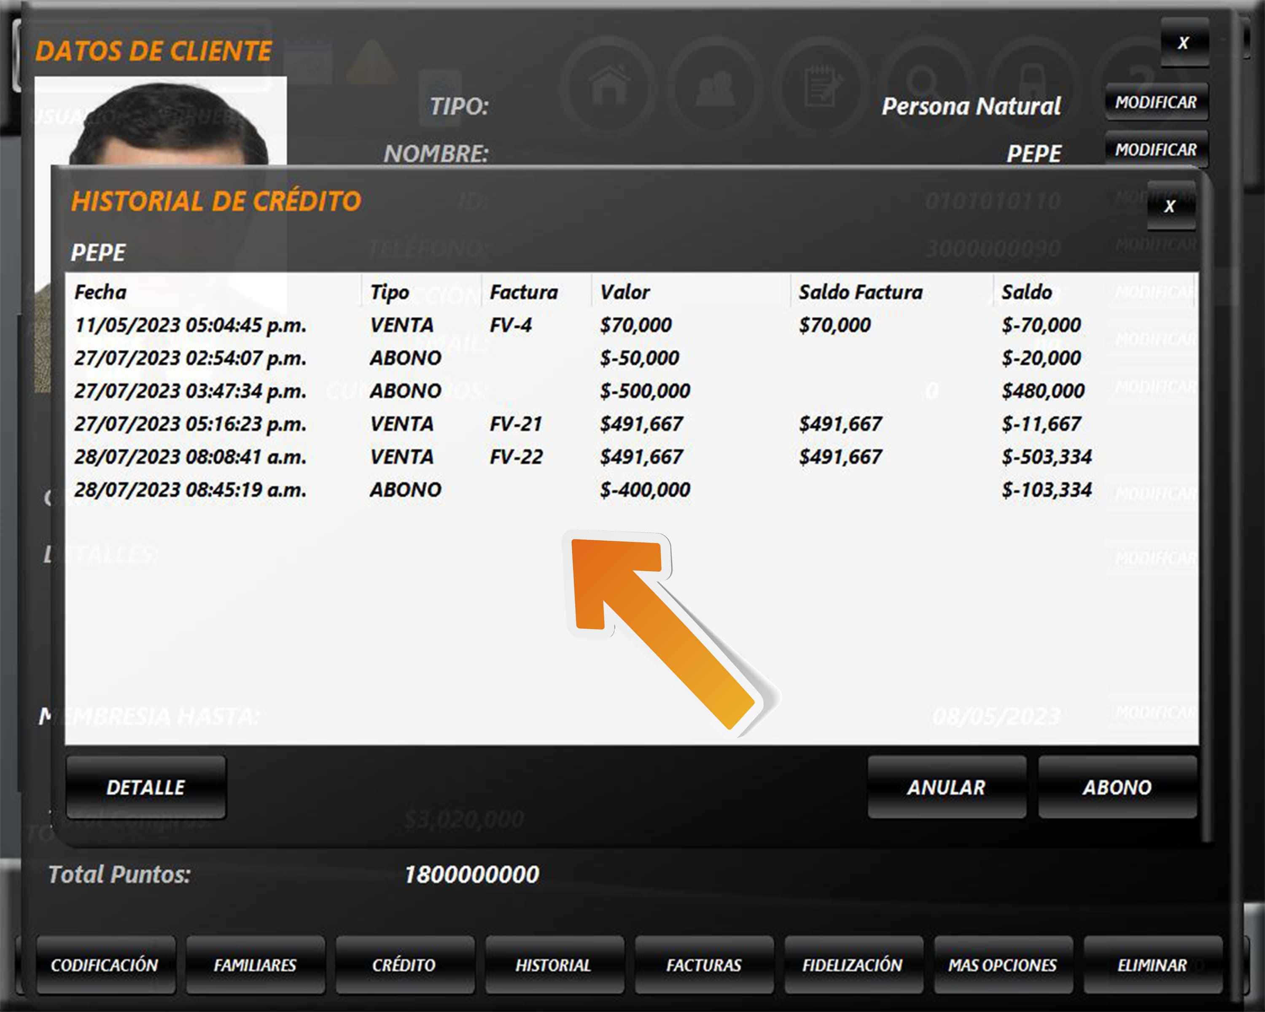Click the ABONO button below the table
This screenshot has height=1012, width=1265.
(1117, 787)
